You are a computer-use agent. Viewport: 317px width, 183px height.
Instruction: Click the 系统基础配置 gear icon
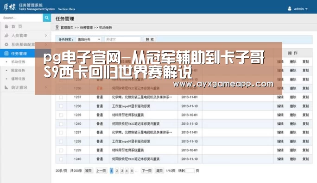(6, 44)
